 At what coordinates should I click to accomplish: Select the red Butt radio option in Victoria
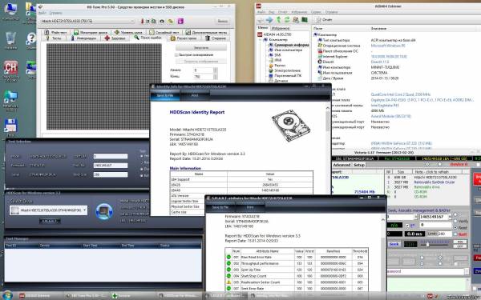(x=455, y=234)
